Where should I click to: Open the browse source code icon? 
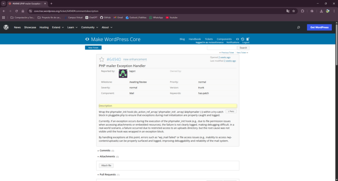click(x=237, y=39)
